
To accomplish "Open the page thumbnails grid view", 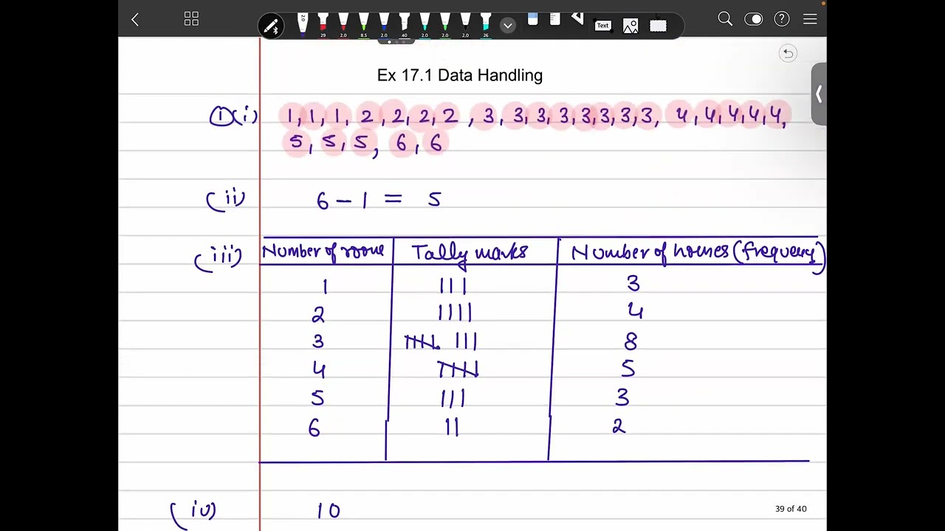I will [191, 19].
